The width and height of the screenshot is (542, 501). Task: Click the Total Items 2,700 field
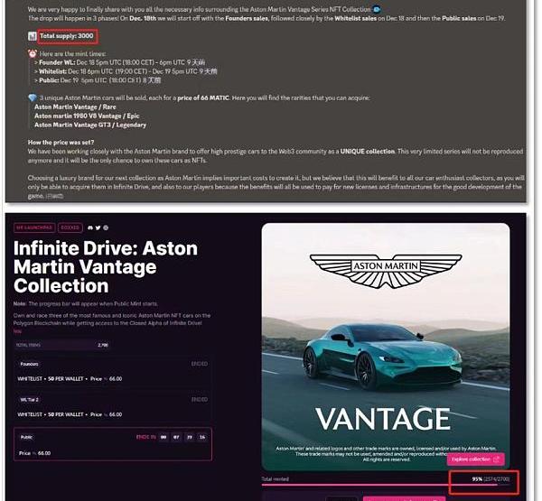coord(61,345)
